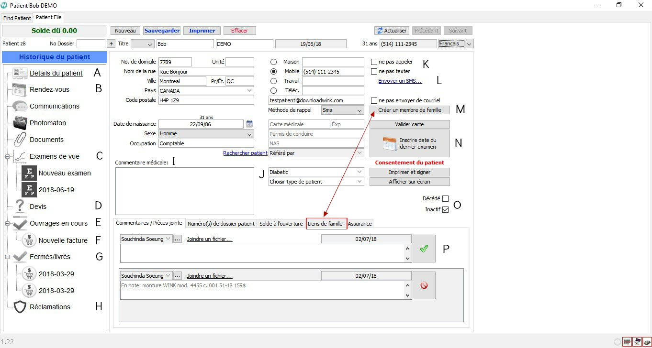Click the Nouvelle facture cart icon
652x348 pixels.
pos(29,240)
